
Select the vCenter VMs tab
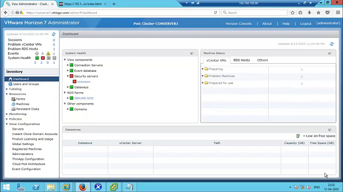point(216,60)
